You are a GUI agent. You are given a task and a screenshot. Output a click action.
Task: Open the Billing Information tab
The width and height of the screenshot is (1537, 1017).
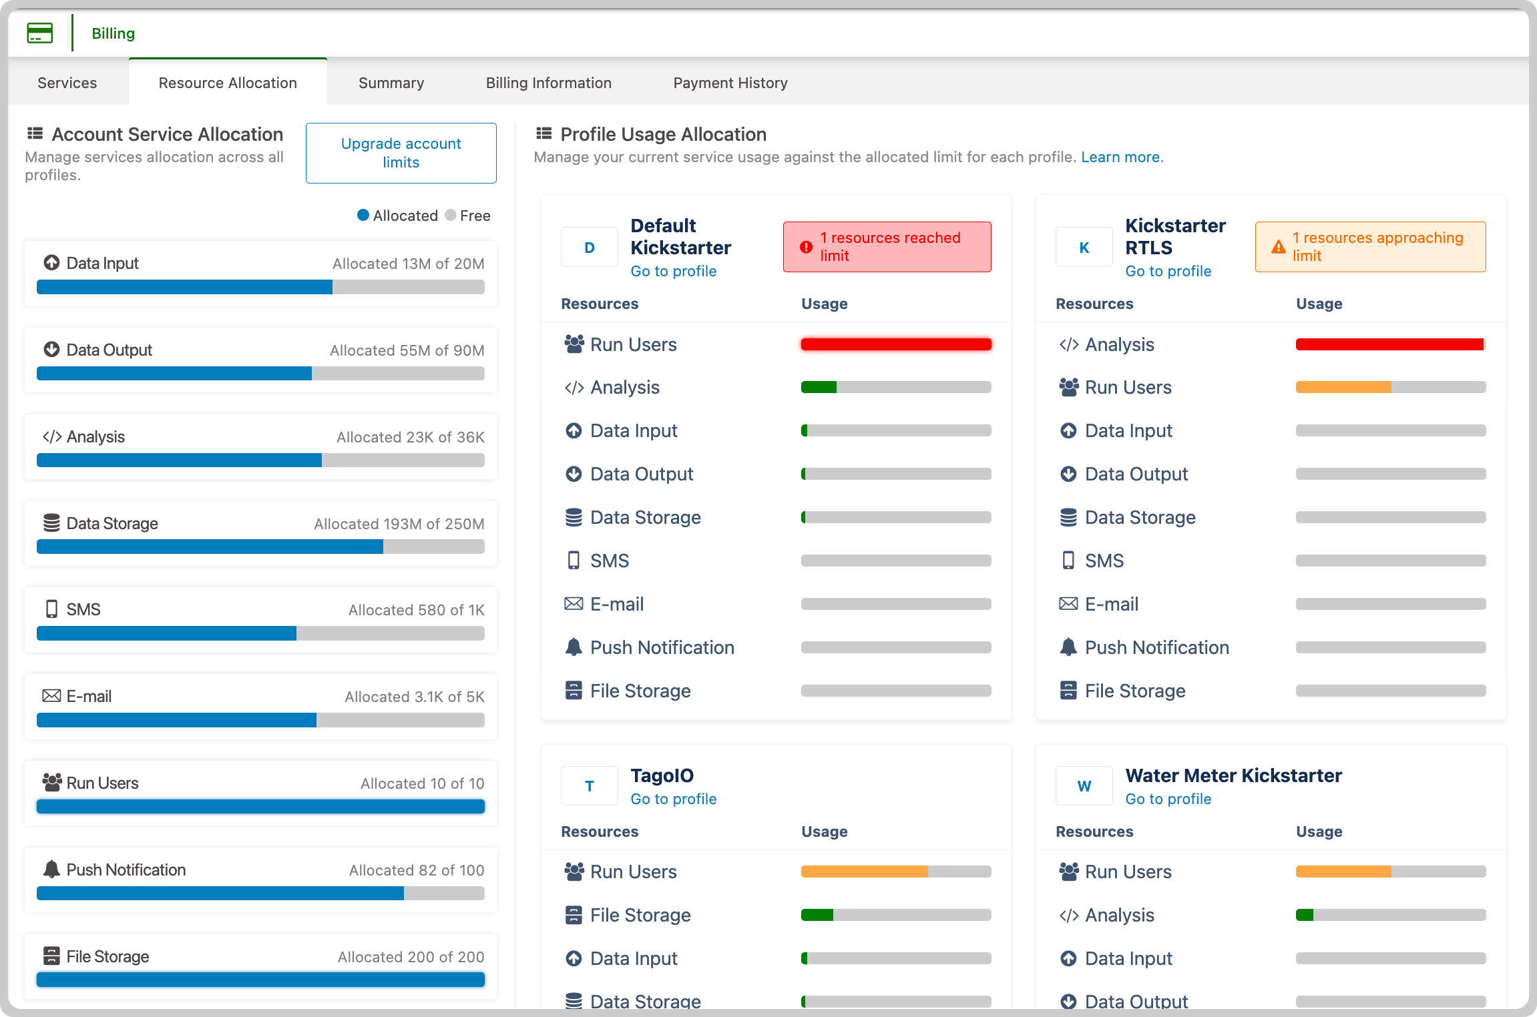click(x=549, y=83)
